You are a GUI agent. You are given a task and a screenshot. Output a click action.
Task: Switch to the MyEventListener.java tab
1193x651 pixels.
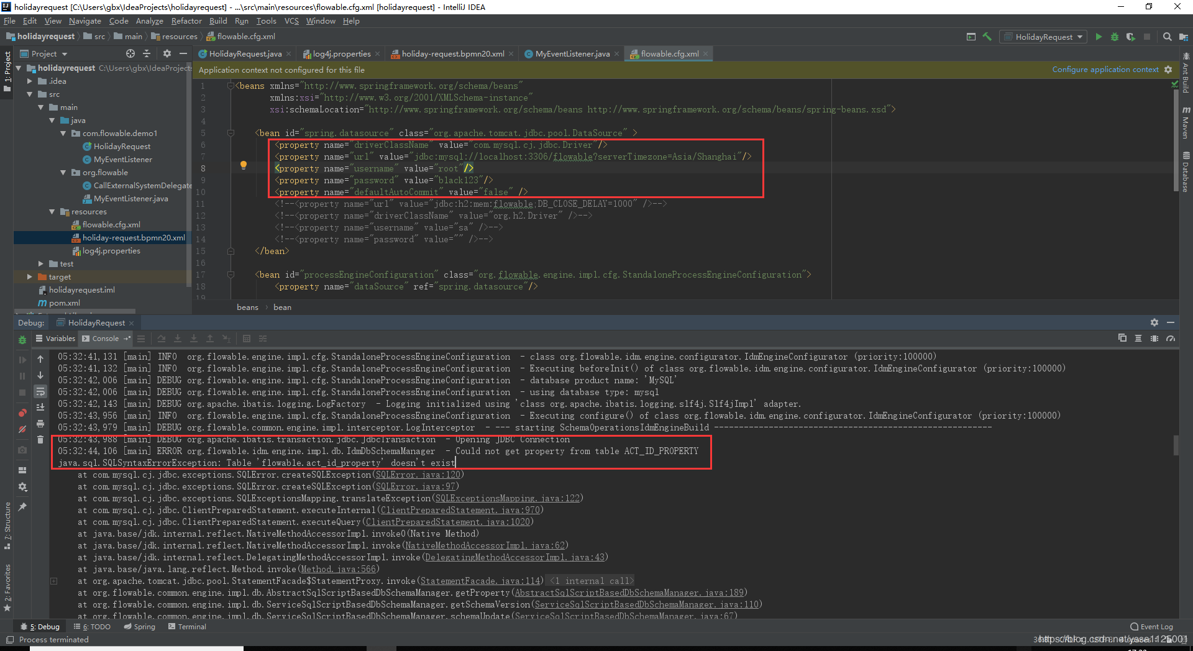572,54
